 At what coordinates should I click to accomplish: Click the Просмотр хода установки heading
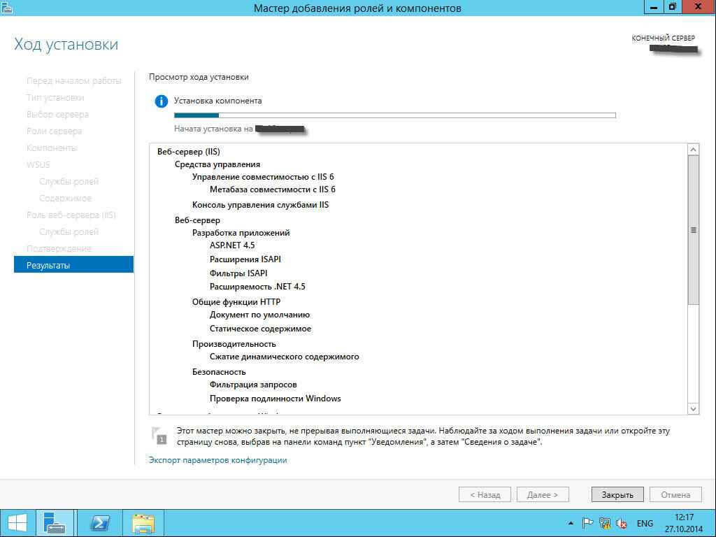pos(199,77)
